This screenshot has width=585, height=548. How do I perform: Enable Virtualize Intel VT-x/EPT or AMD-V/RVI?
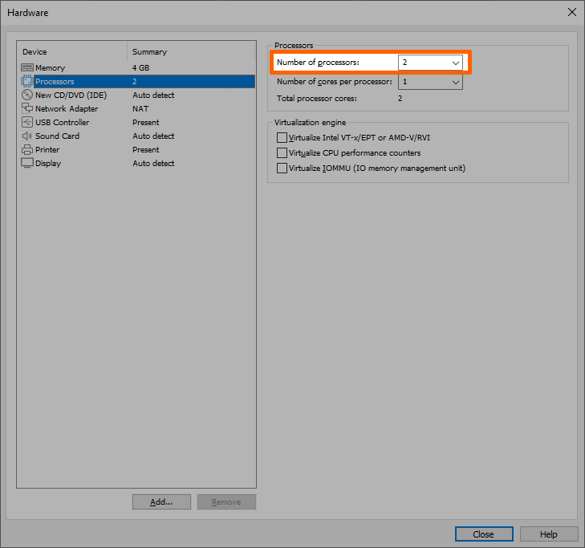coord(282,138)
